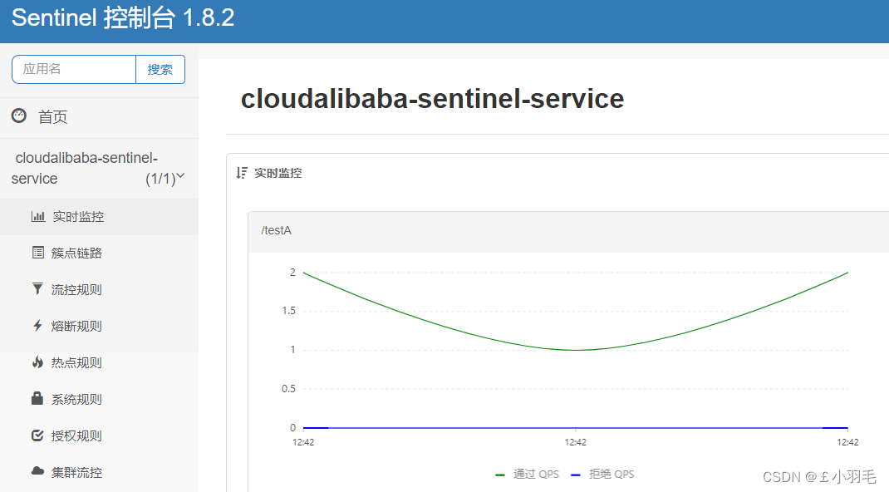
Task: Click the funnel icon for 流控规则
Action: click(37, 289)
